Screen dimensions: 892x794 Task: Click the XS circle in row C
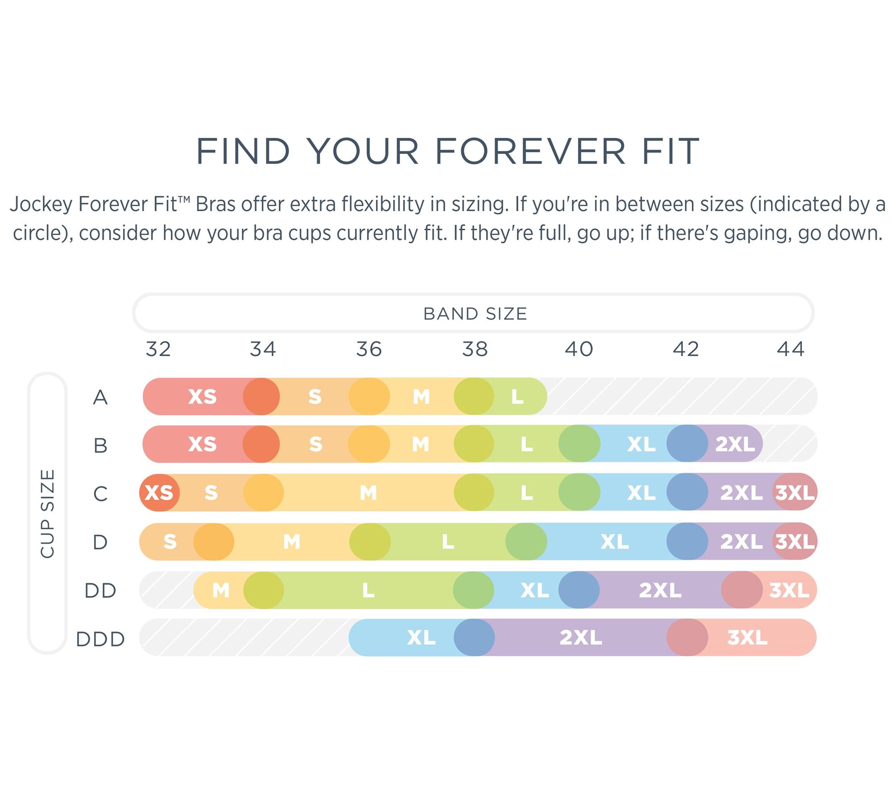click(159, 493)
